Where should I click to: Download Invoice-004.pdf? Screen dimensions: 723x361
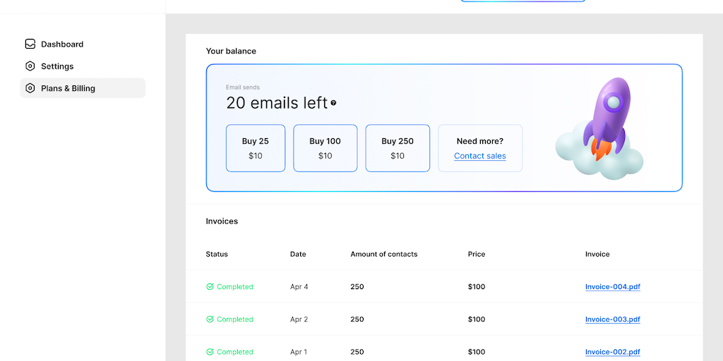point(613,287)
